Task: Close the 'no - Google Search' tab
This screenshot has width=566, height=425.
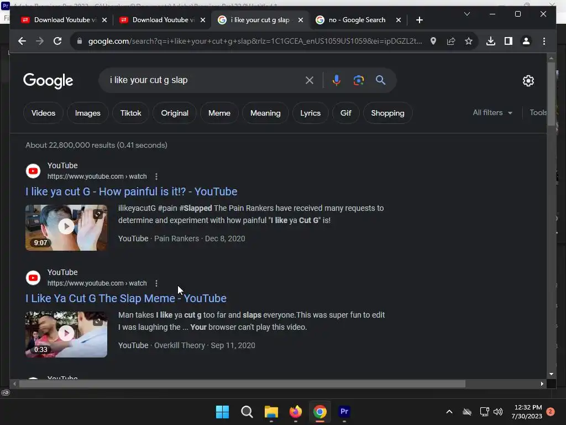Action: coord(399,20)
